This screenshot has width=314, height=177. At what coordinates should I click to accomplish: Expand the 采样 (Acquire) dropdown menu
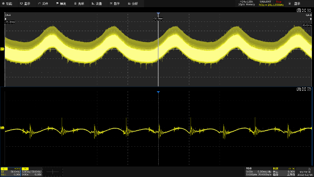pyautogui.click(x=43, y=3)
